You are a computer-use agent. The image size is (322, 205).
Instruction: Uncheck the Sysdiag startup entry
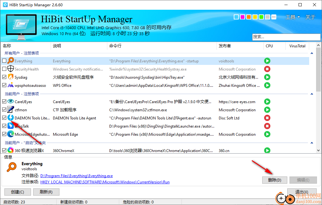[x=4, y=77]
